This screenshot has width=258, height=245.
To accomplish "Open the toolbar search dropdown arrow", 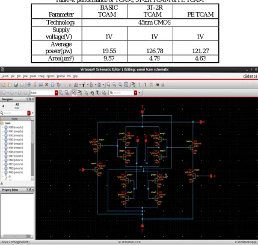I will pyautogui.click(x=135, y=93).
